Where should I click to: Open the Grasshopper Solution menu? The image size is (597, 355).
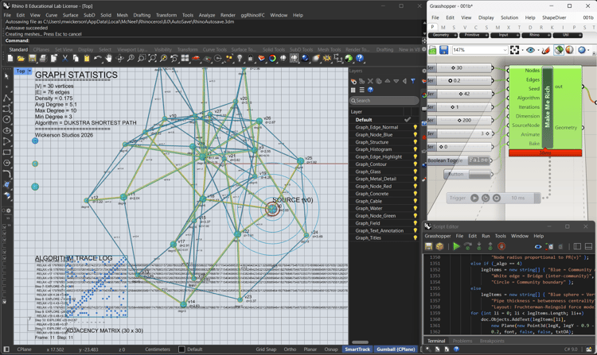509,17
